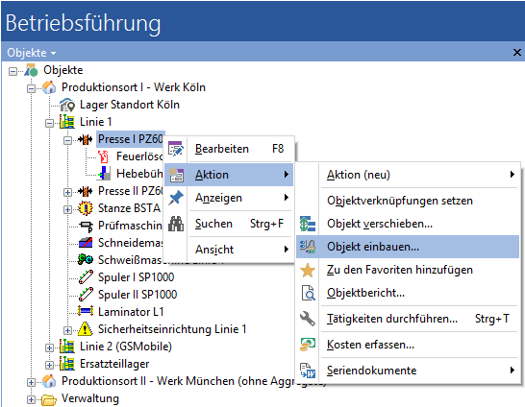
Task: Select Objektverknüpfungen setzen
Action: pos(408,201)
